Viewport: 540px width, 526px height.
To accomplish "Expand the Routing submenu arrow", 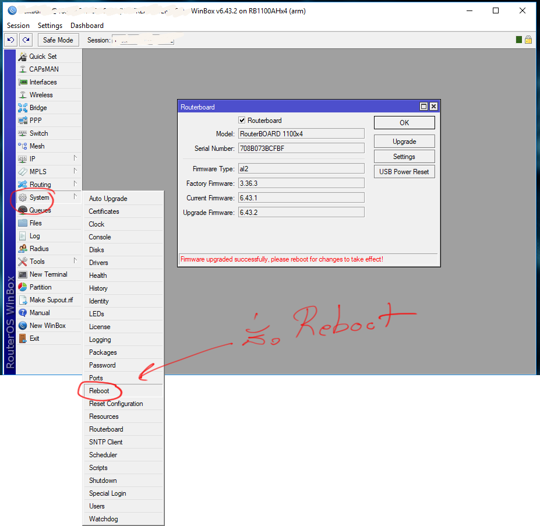I will point(75,183).
